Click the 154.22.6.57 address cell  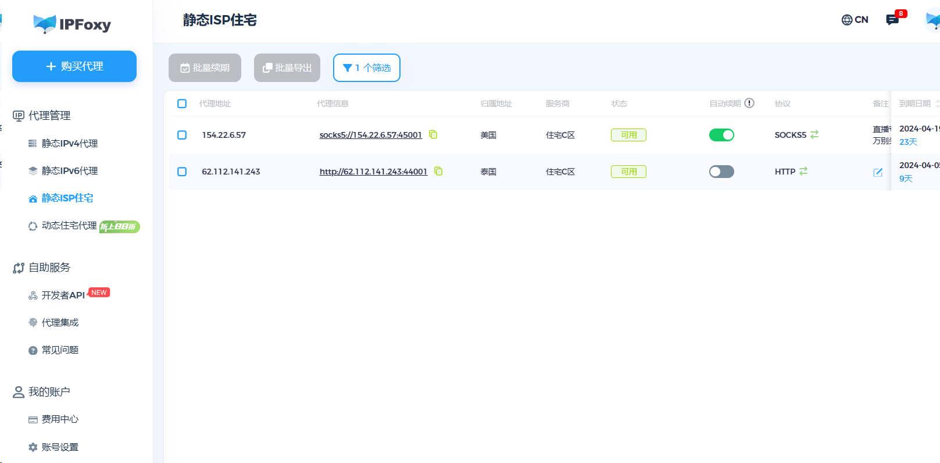[x=224, y=135]
